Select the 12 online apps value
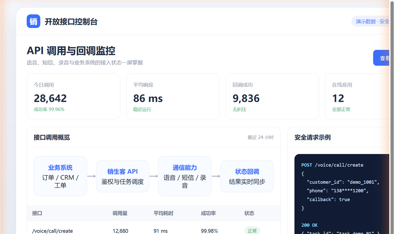This screenshot has width=395, height=234. [x=338, y=98]
